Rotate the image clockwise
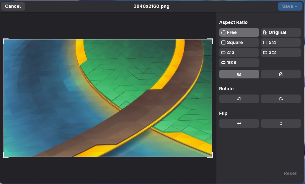The width and height of the screenshot is (305, 184). click(281, 99)
